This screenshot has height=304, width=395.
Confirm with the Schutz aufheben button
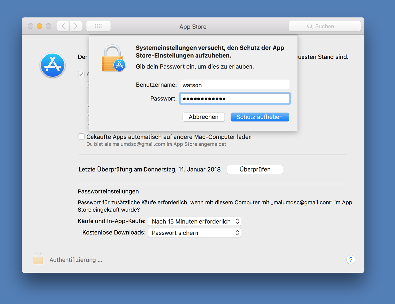coord(260,117)
